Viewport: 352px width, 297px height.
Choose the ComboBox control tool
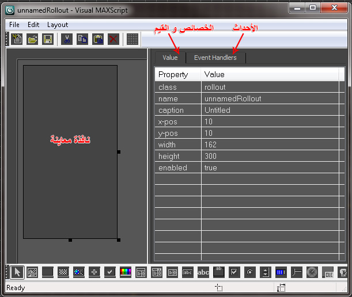141,272
